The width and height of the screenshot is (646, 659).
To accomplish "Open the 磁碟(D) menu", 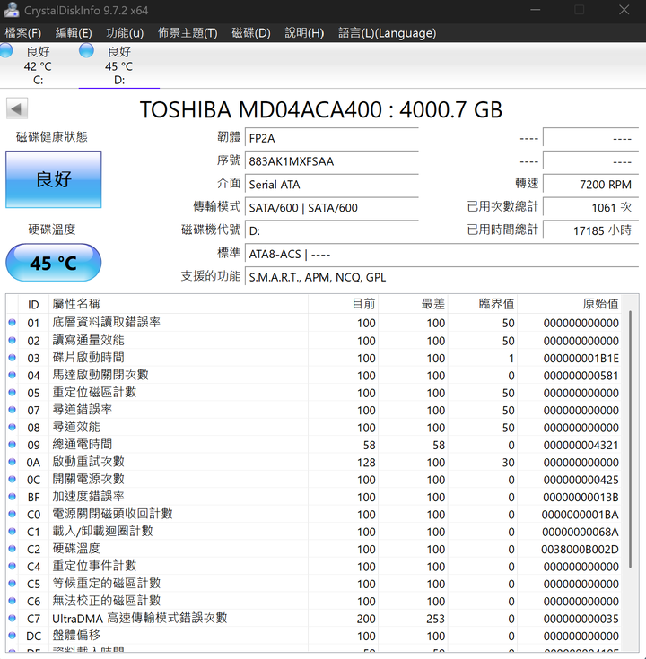I will click(251, 33).
